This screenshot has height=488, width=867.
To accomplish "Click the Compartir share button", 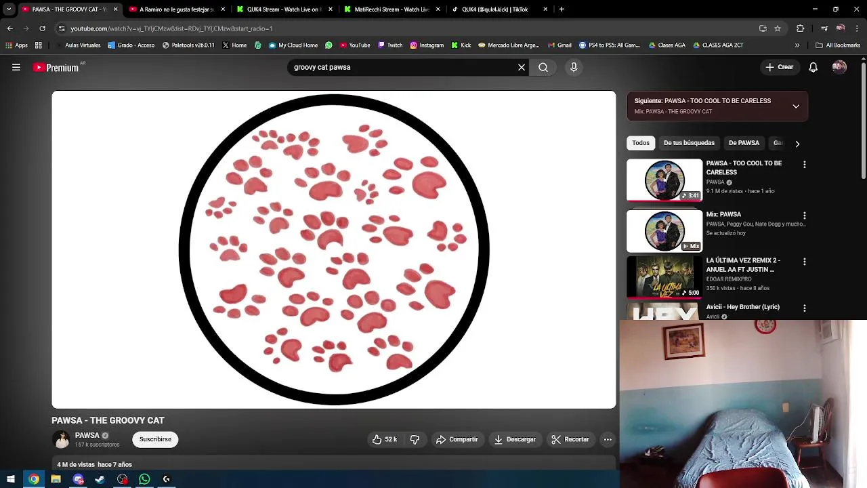I will [457, 439].
